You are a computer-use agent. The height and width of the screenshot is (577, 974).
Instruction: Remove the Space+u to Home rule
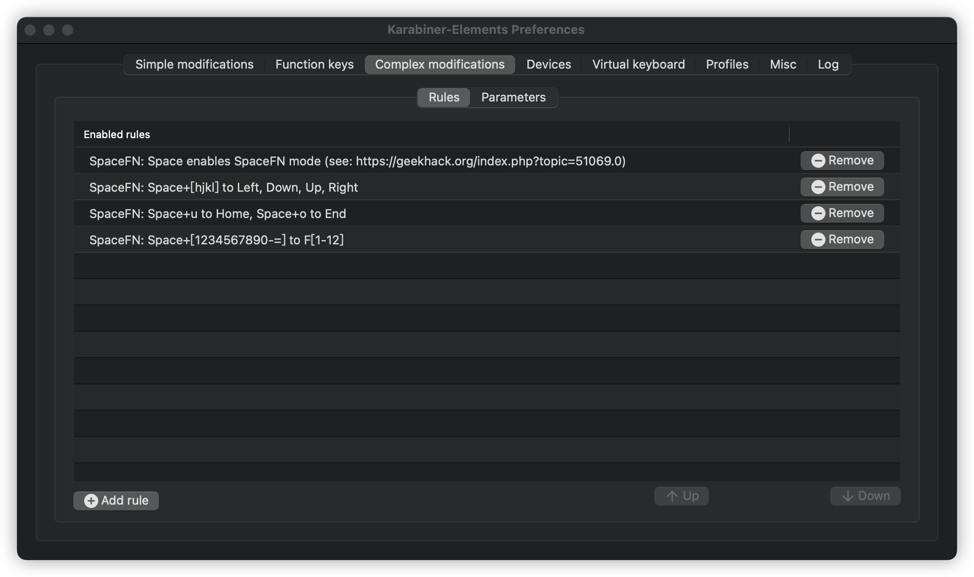pos(842,213)
